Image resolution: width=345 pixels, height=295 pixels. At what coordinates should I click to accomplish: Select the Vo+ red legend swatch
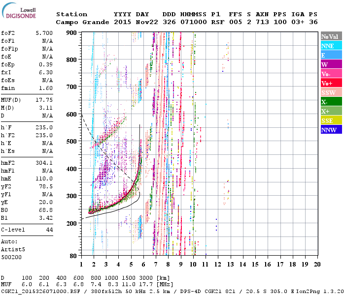tap(331, 83)
